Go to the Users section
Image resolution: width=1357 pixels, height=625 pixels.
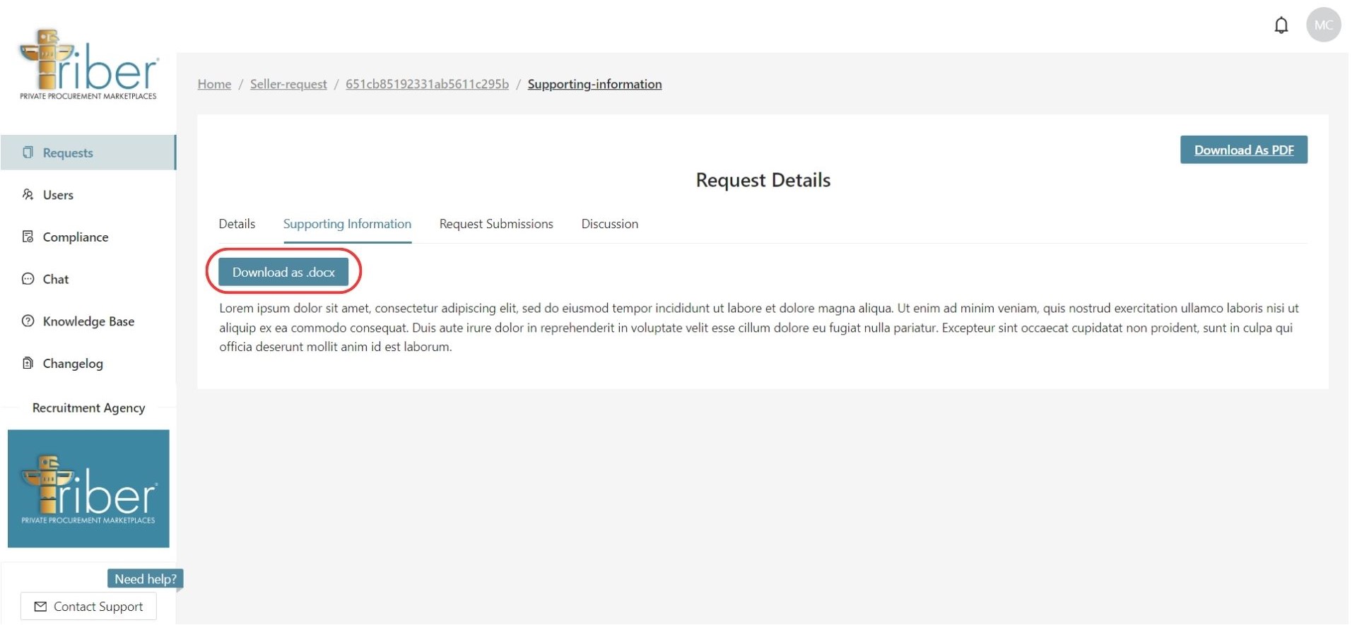point(58,195)
